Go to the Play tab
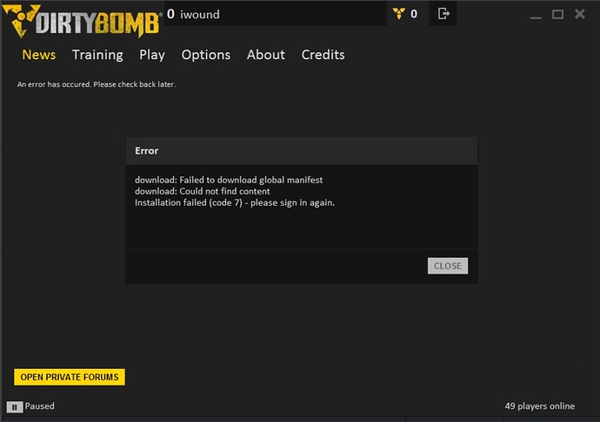This screenshot has height=422, width=600. (152, 55)
